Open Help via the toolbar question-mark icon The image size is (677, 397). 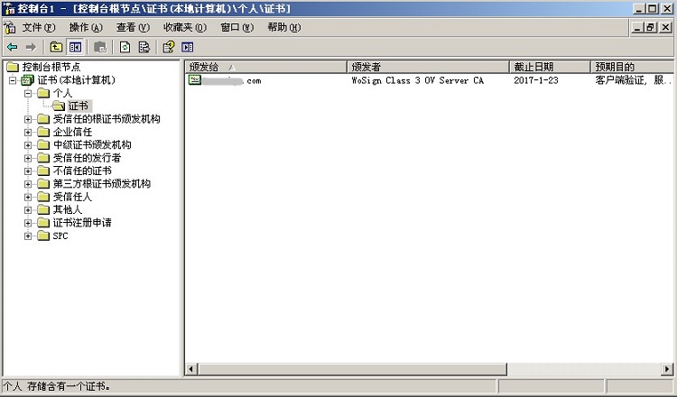tap(168, 47)
